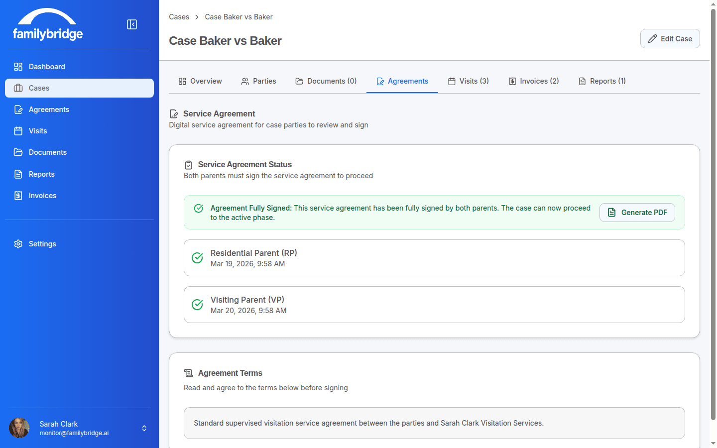Collapse the sidebar with the panel icon

pos(132,24)
